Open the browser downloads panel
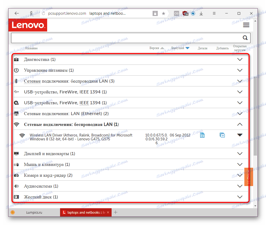The image size is (266, 225). (x=201, y=13)
